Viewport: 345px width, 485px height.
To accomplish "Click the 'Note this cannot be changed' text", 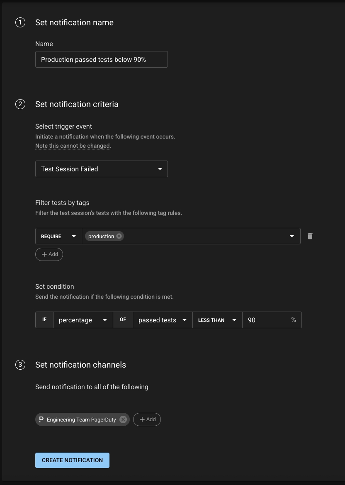I will [73, 146].
